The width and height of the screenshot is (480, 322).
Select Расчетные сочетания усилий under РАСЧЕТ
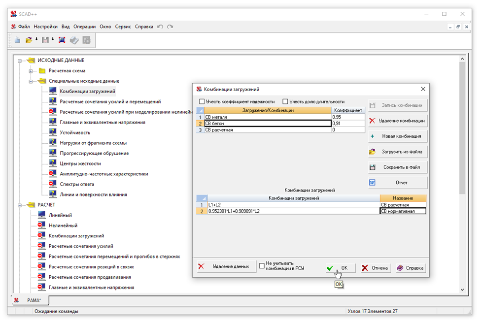(x=81, y=246)
